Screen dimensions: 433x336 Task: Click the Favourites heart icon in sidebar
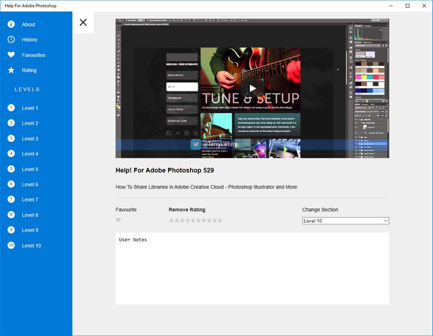pos(11,55)
